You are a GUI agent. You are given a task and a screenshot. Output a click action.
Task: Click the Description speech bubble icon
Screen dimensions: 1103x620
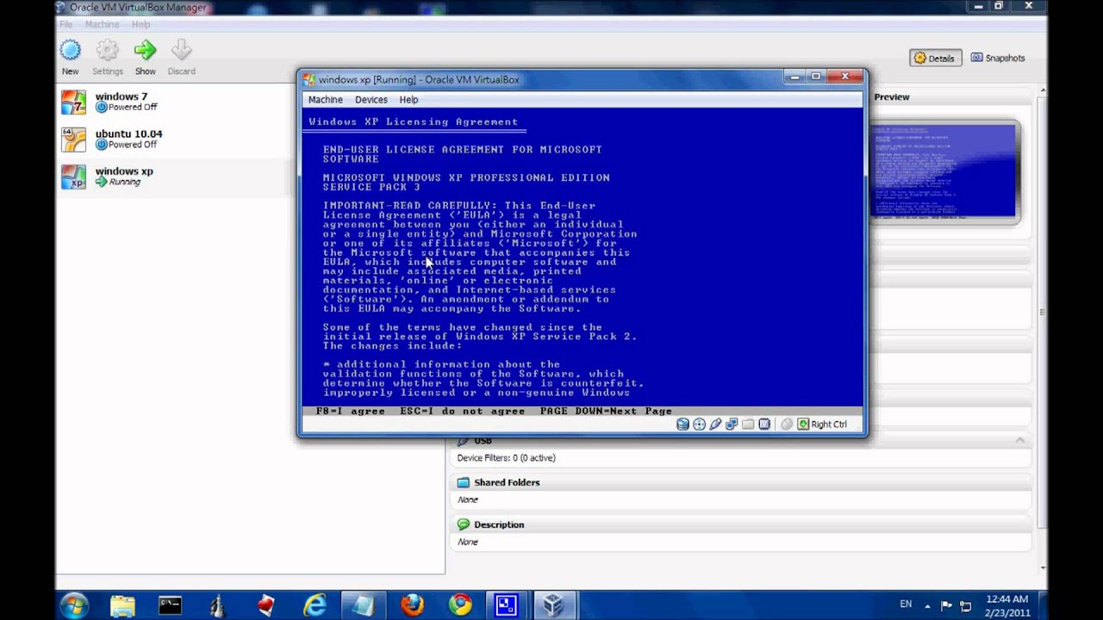click(x=464, y=524)
